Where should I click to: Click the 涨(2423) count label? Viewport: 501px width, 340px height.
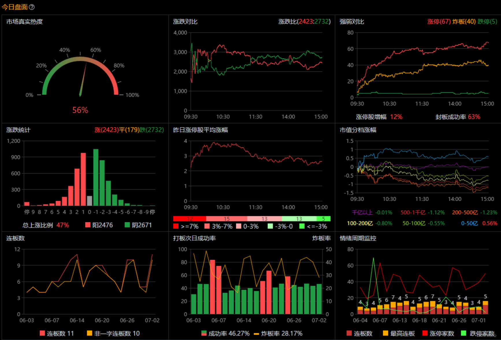(107, 130)
